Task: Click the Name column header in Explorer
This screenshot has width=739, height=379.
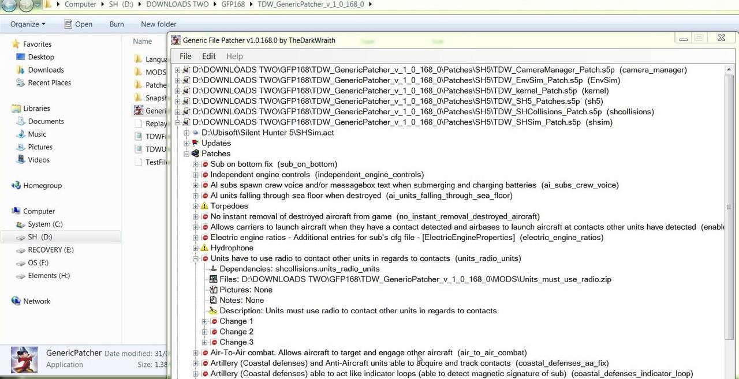Action: point(143,42)
